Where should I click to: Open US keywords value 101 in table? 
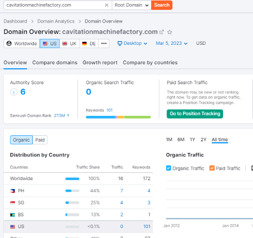click(x=147, y=227)
